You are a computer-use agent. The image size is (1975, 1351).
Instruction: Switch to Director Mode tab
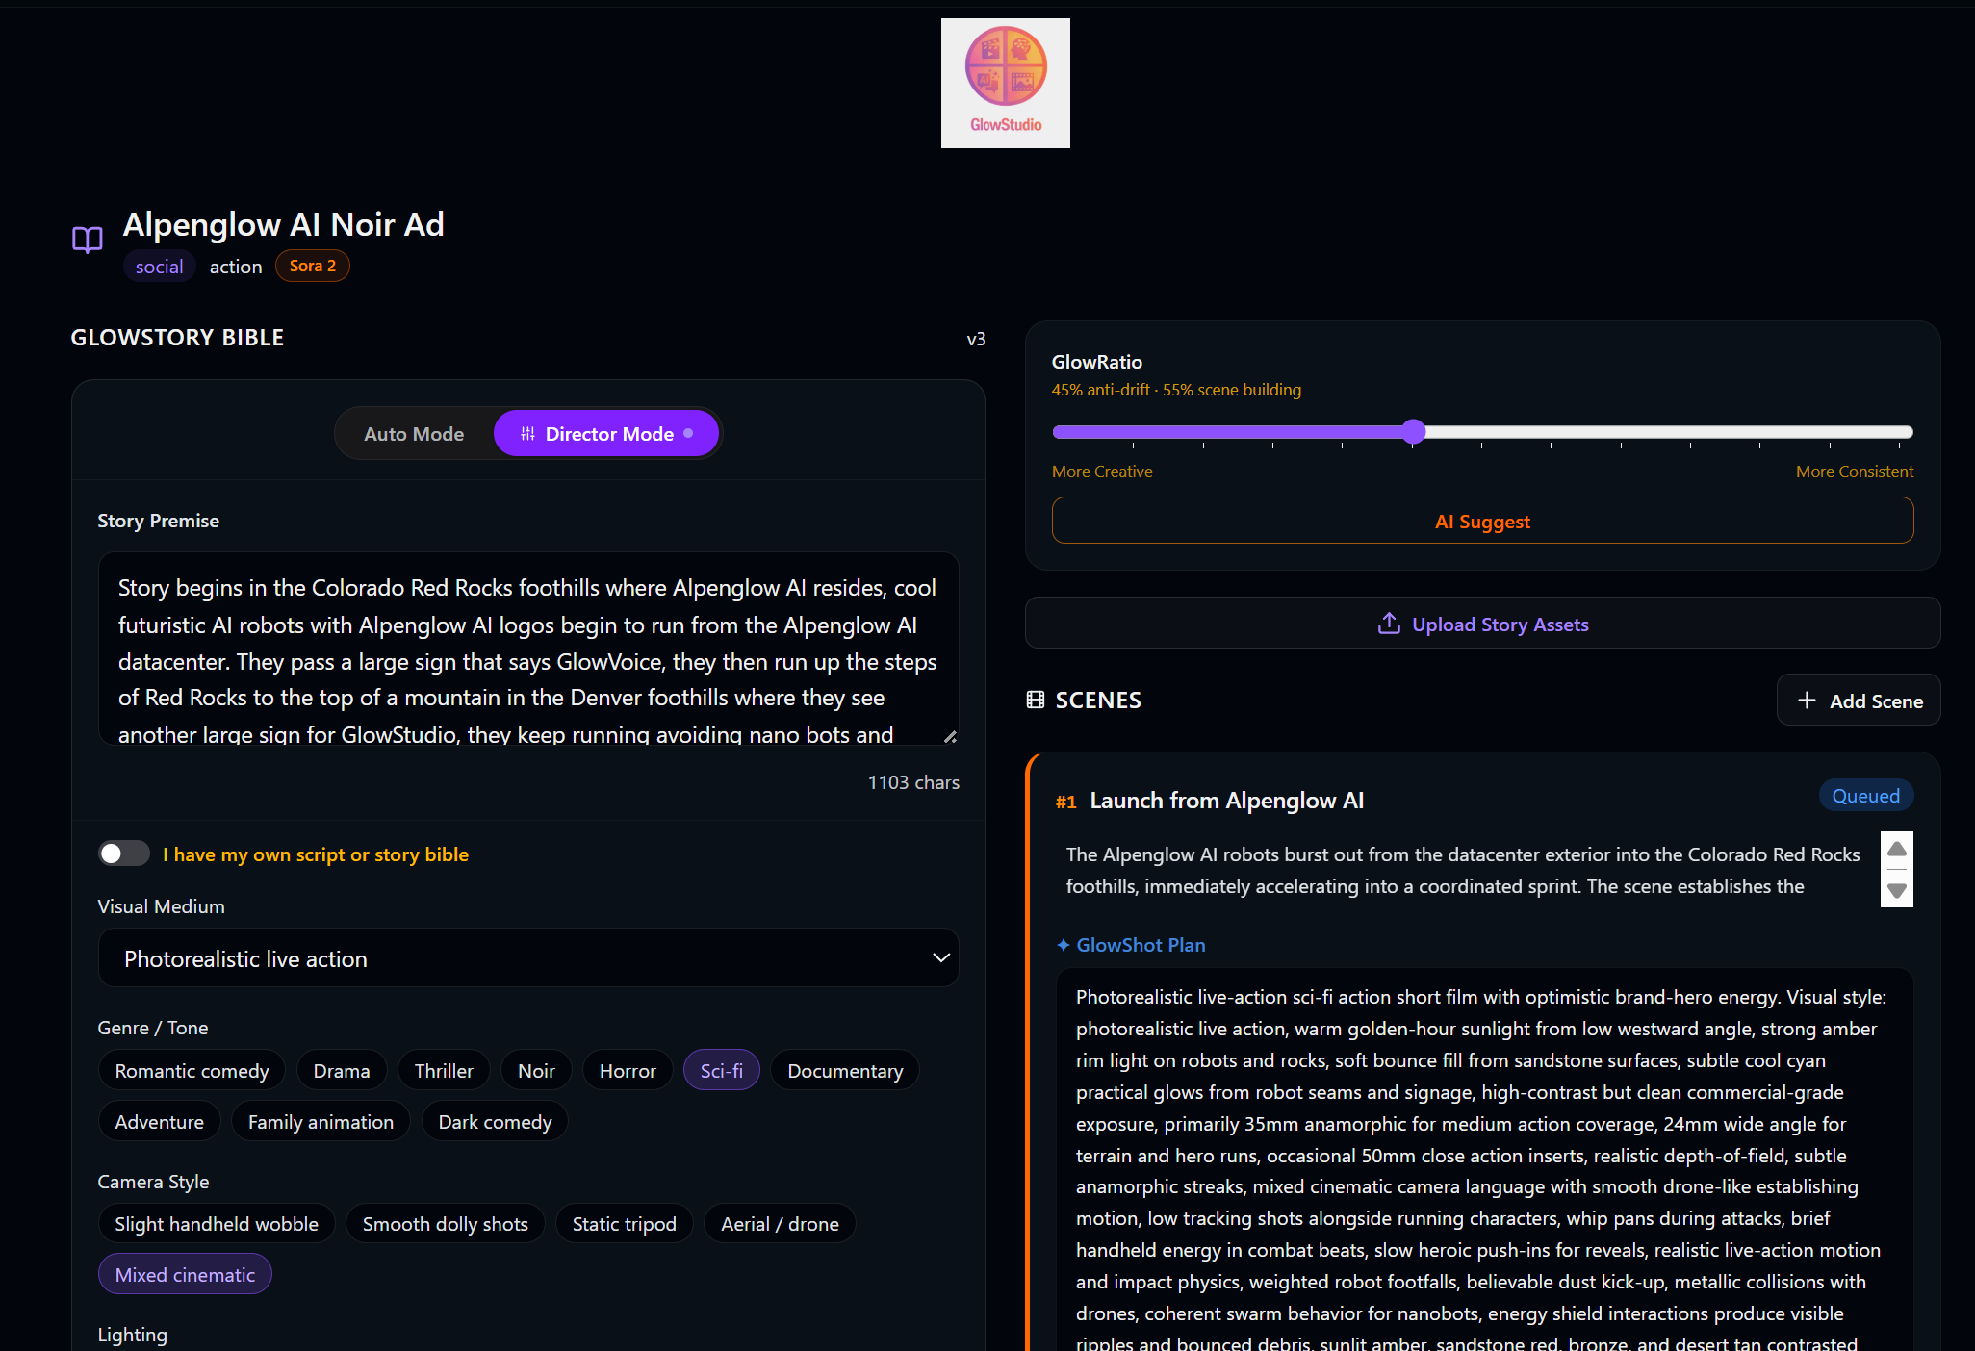(x=606, y=434)
